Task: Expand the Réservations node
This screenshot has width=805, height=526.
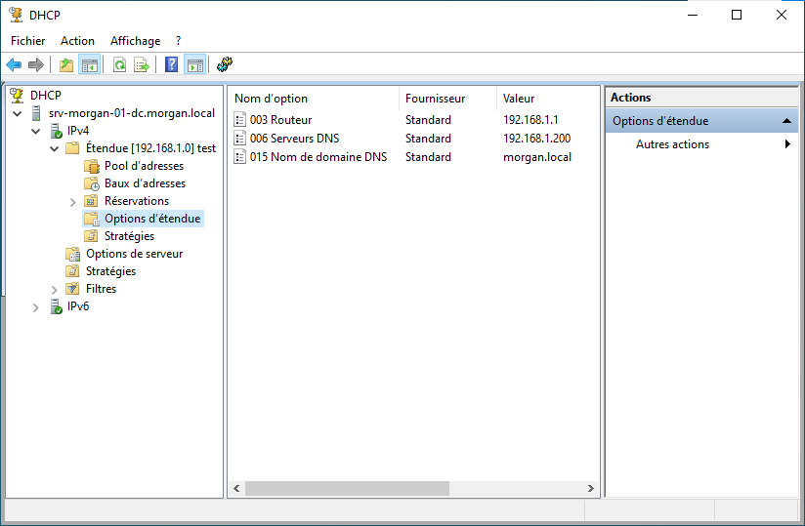Action: point(73,201)
